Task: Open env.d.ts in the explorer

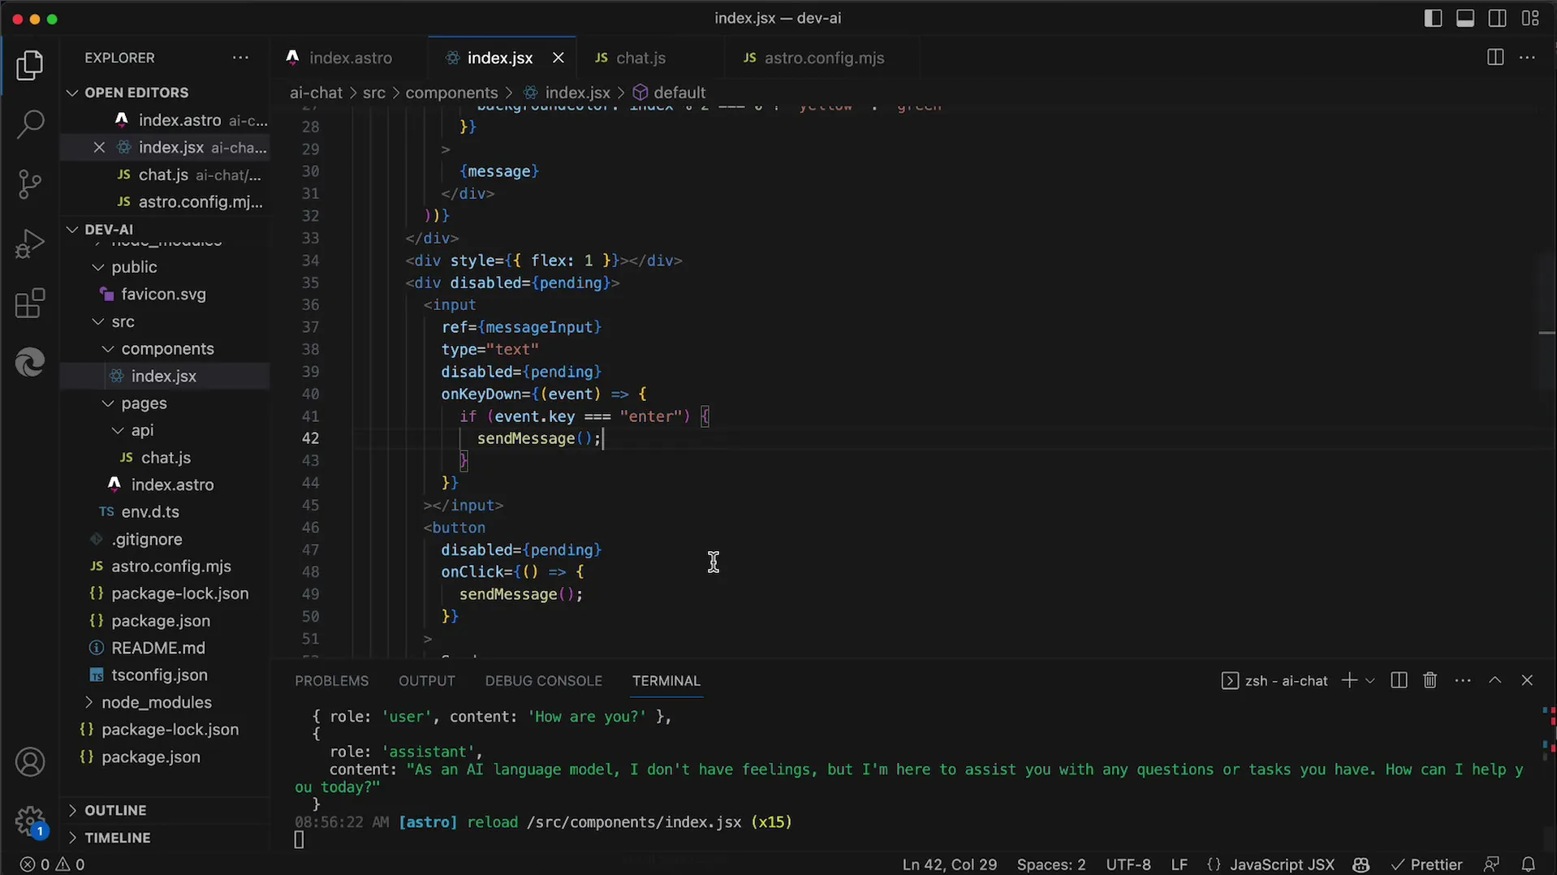Action: click(166, 512)
